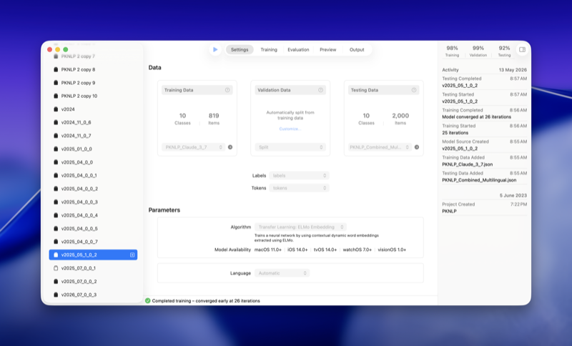This screenshot has height=346, width=572.
Task: Click model icon next to v2025_01_0_0
Action: 56,149
